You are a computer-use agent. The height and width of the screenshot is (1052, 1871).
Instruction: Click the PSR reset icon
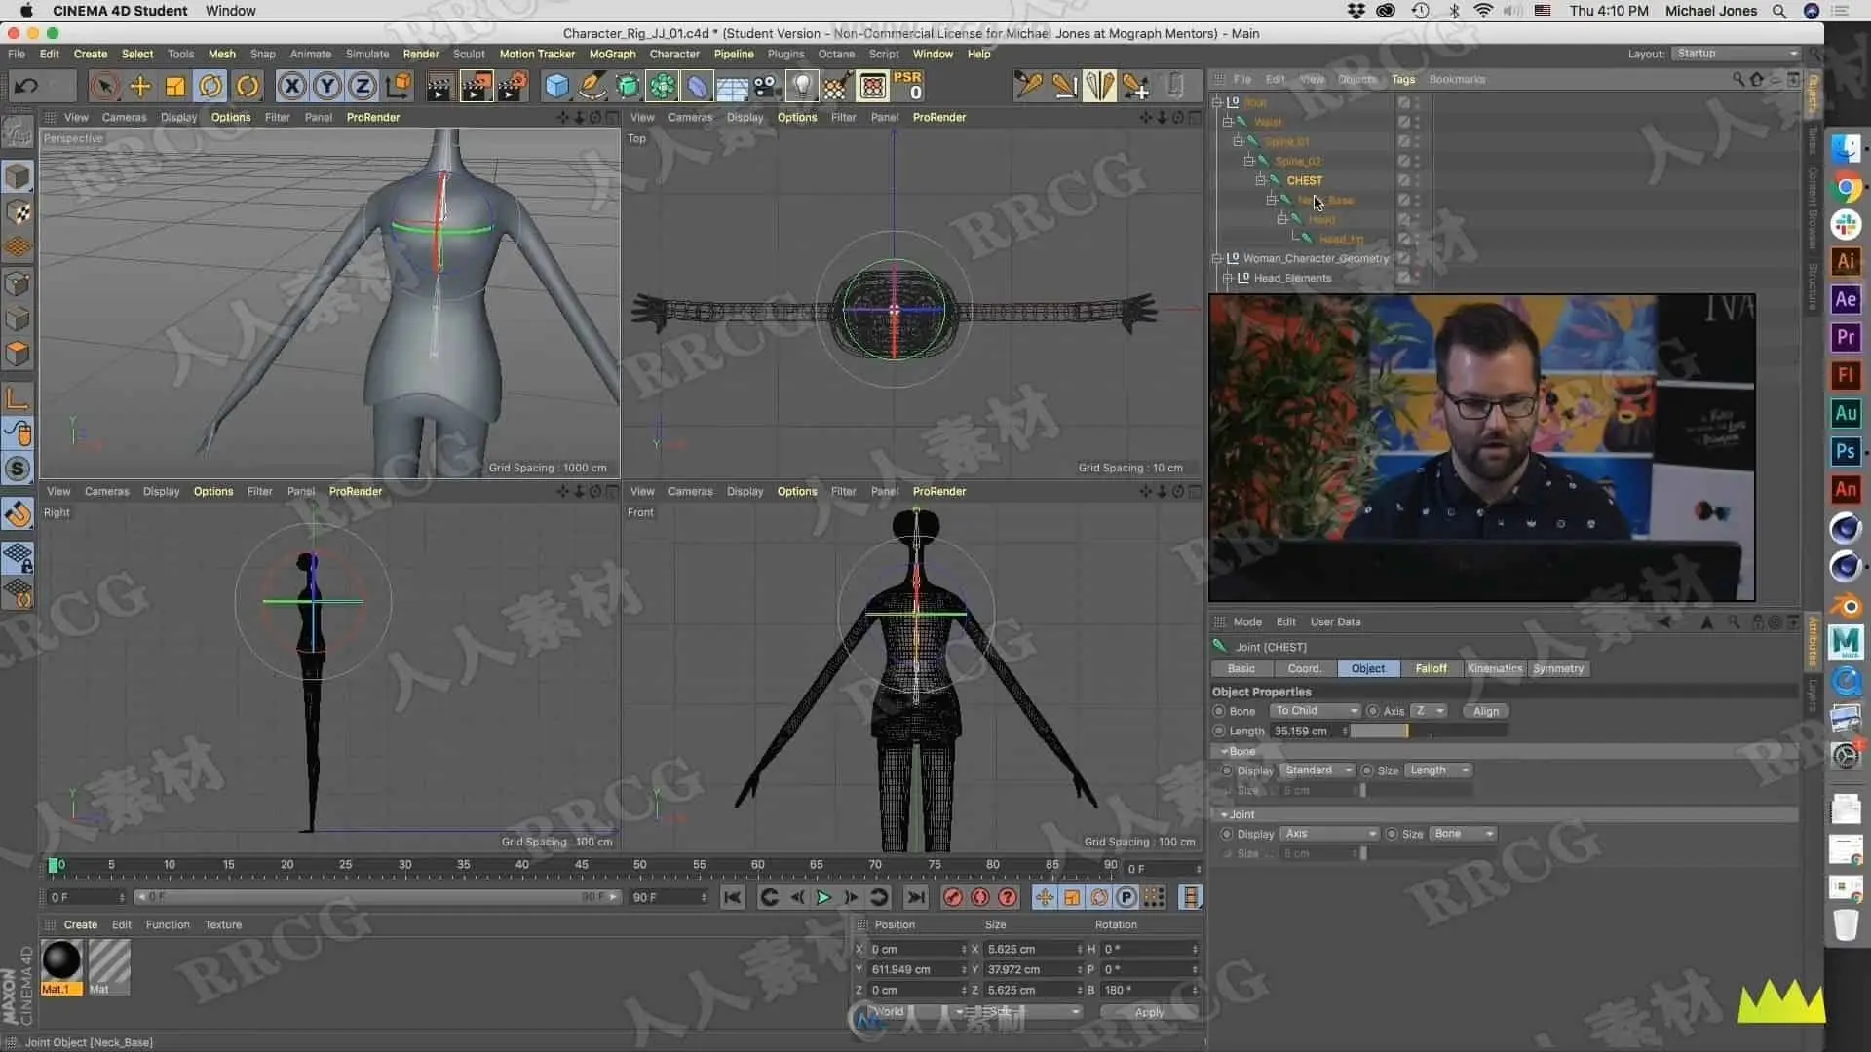point(908,86)
